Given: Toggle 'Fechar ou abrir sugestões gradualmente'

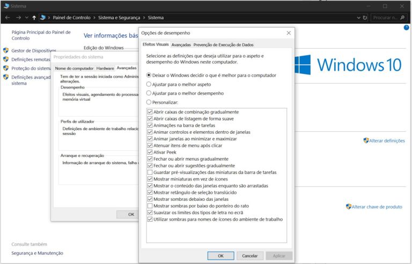Looking at the screenshot, I should pyautogui.click(x=150, y=165).
